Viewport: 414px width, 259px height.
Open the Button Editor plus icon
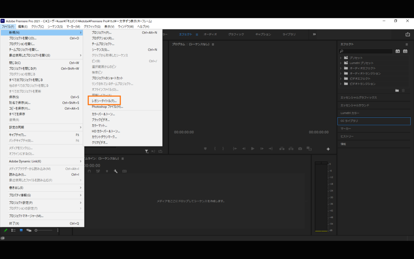coord(328,149)
